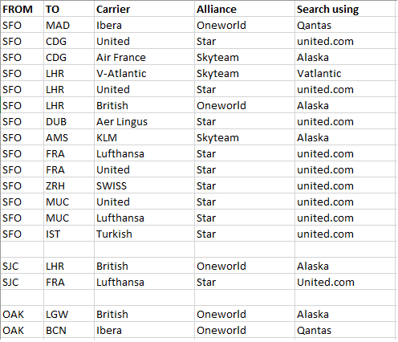Click the AMS destination cell
The width and height of the screenshot is (398, 342).
pos(69,137)
